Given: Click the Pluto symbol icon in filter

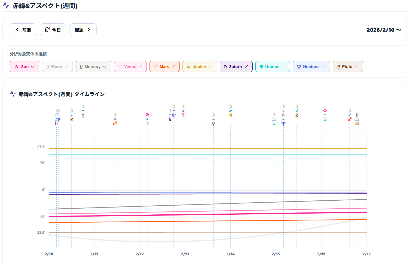Looking at the screenshot, I should tap(339, 67).
